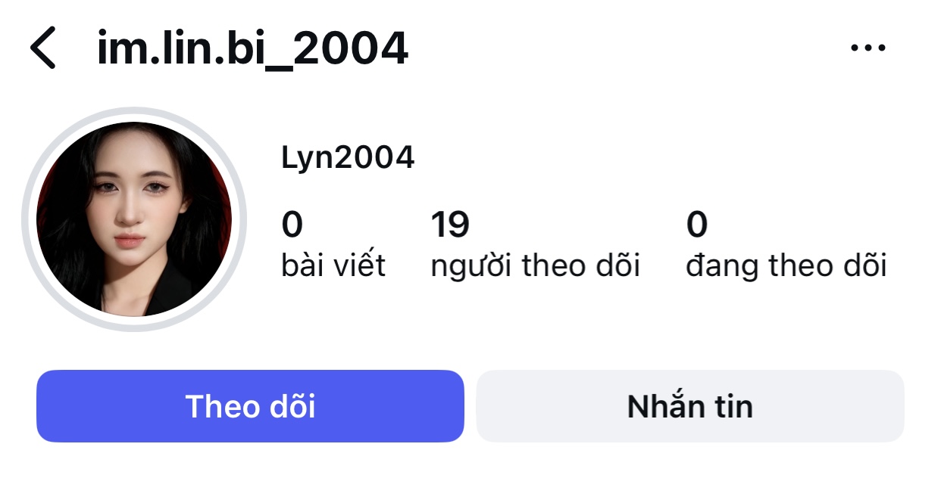Open the bài viết posts label
The image size is (941, 478).
click(x=333, y=265)
